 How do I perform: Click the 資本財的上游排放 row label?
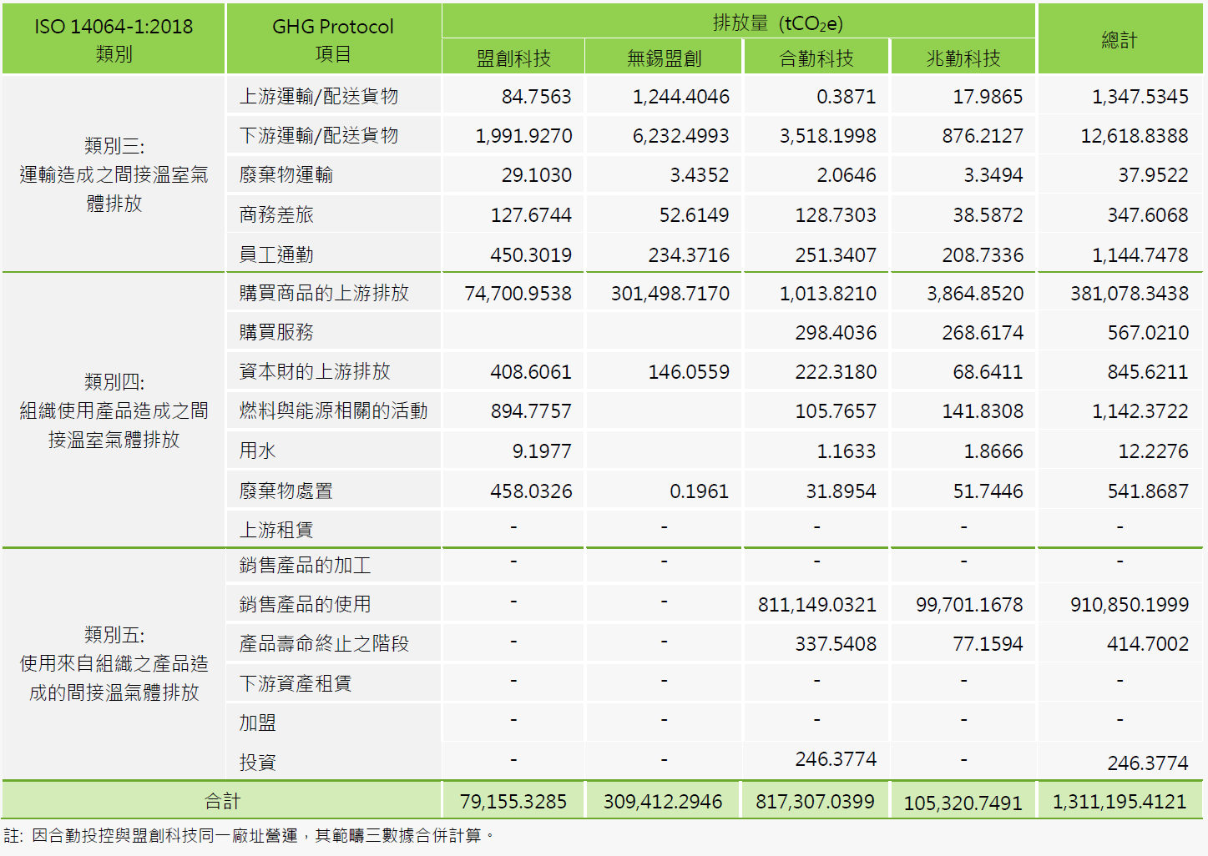[x=315, y=372]
